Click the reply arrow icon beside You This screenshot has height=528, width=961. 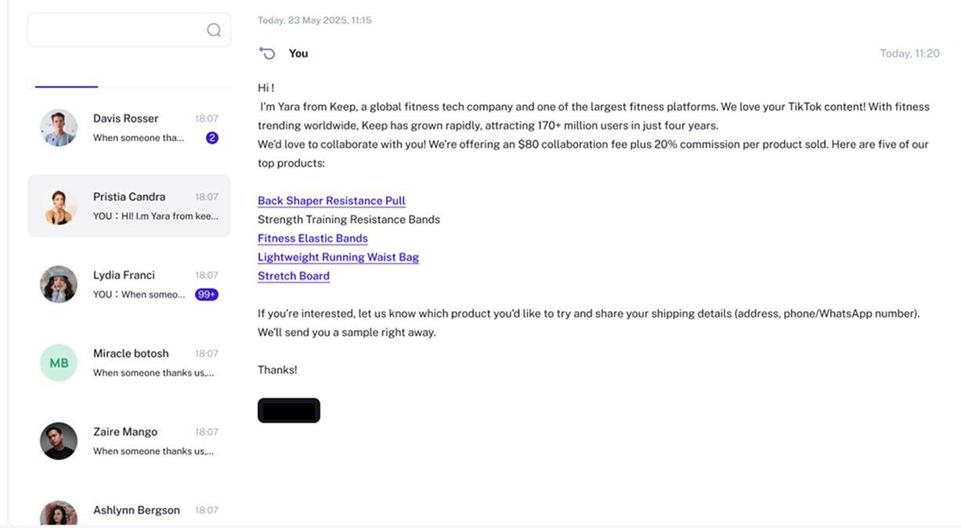click(x=267, y=53)
